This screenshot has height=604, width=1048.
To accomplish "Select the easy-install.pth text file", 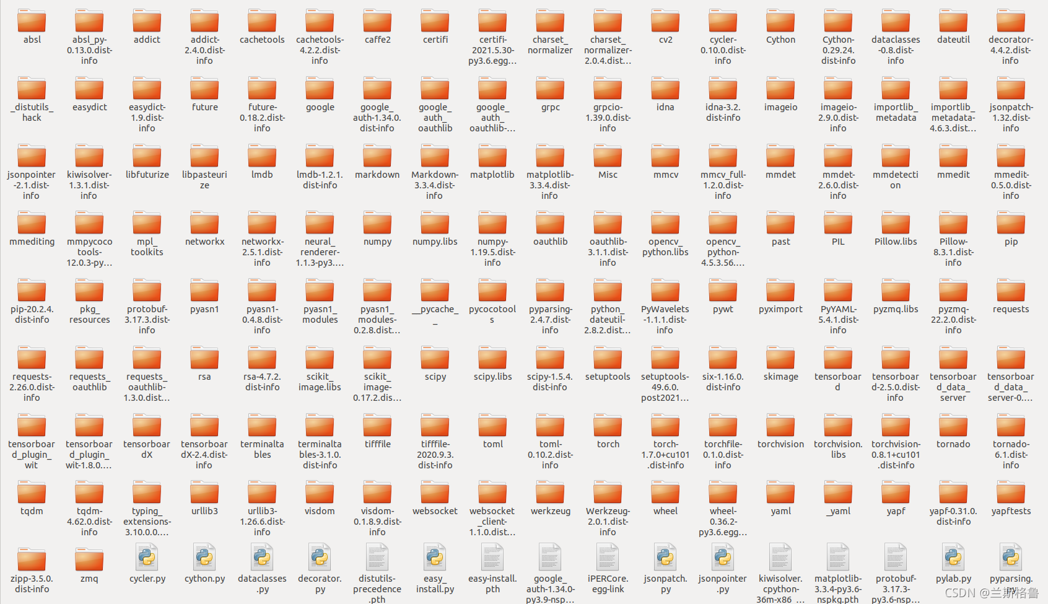I will click(492, 557).
